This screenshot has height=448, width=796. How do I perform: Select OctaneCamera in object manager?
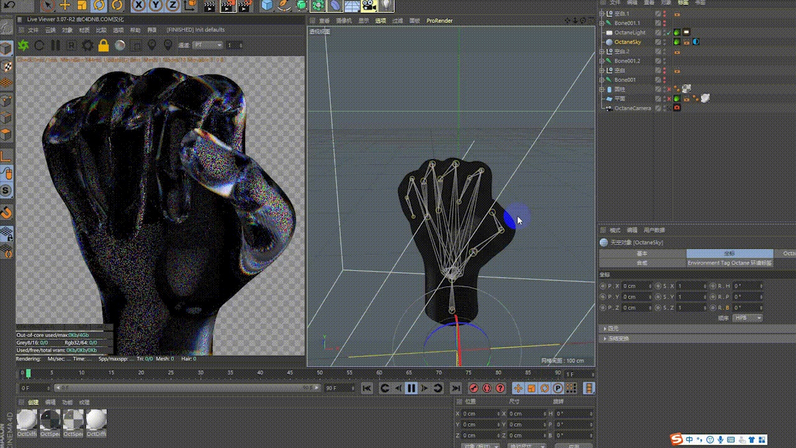(632, 108)
